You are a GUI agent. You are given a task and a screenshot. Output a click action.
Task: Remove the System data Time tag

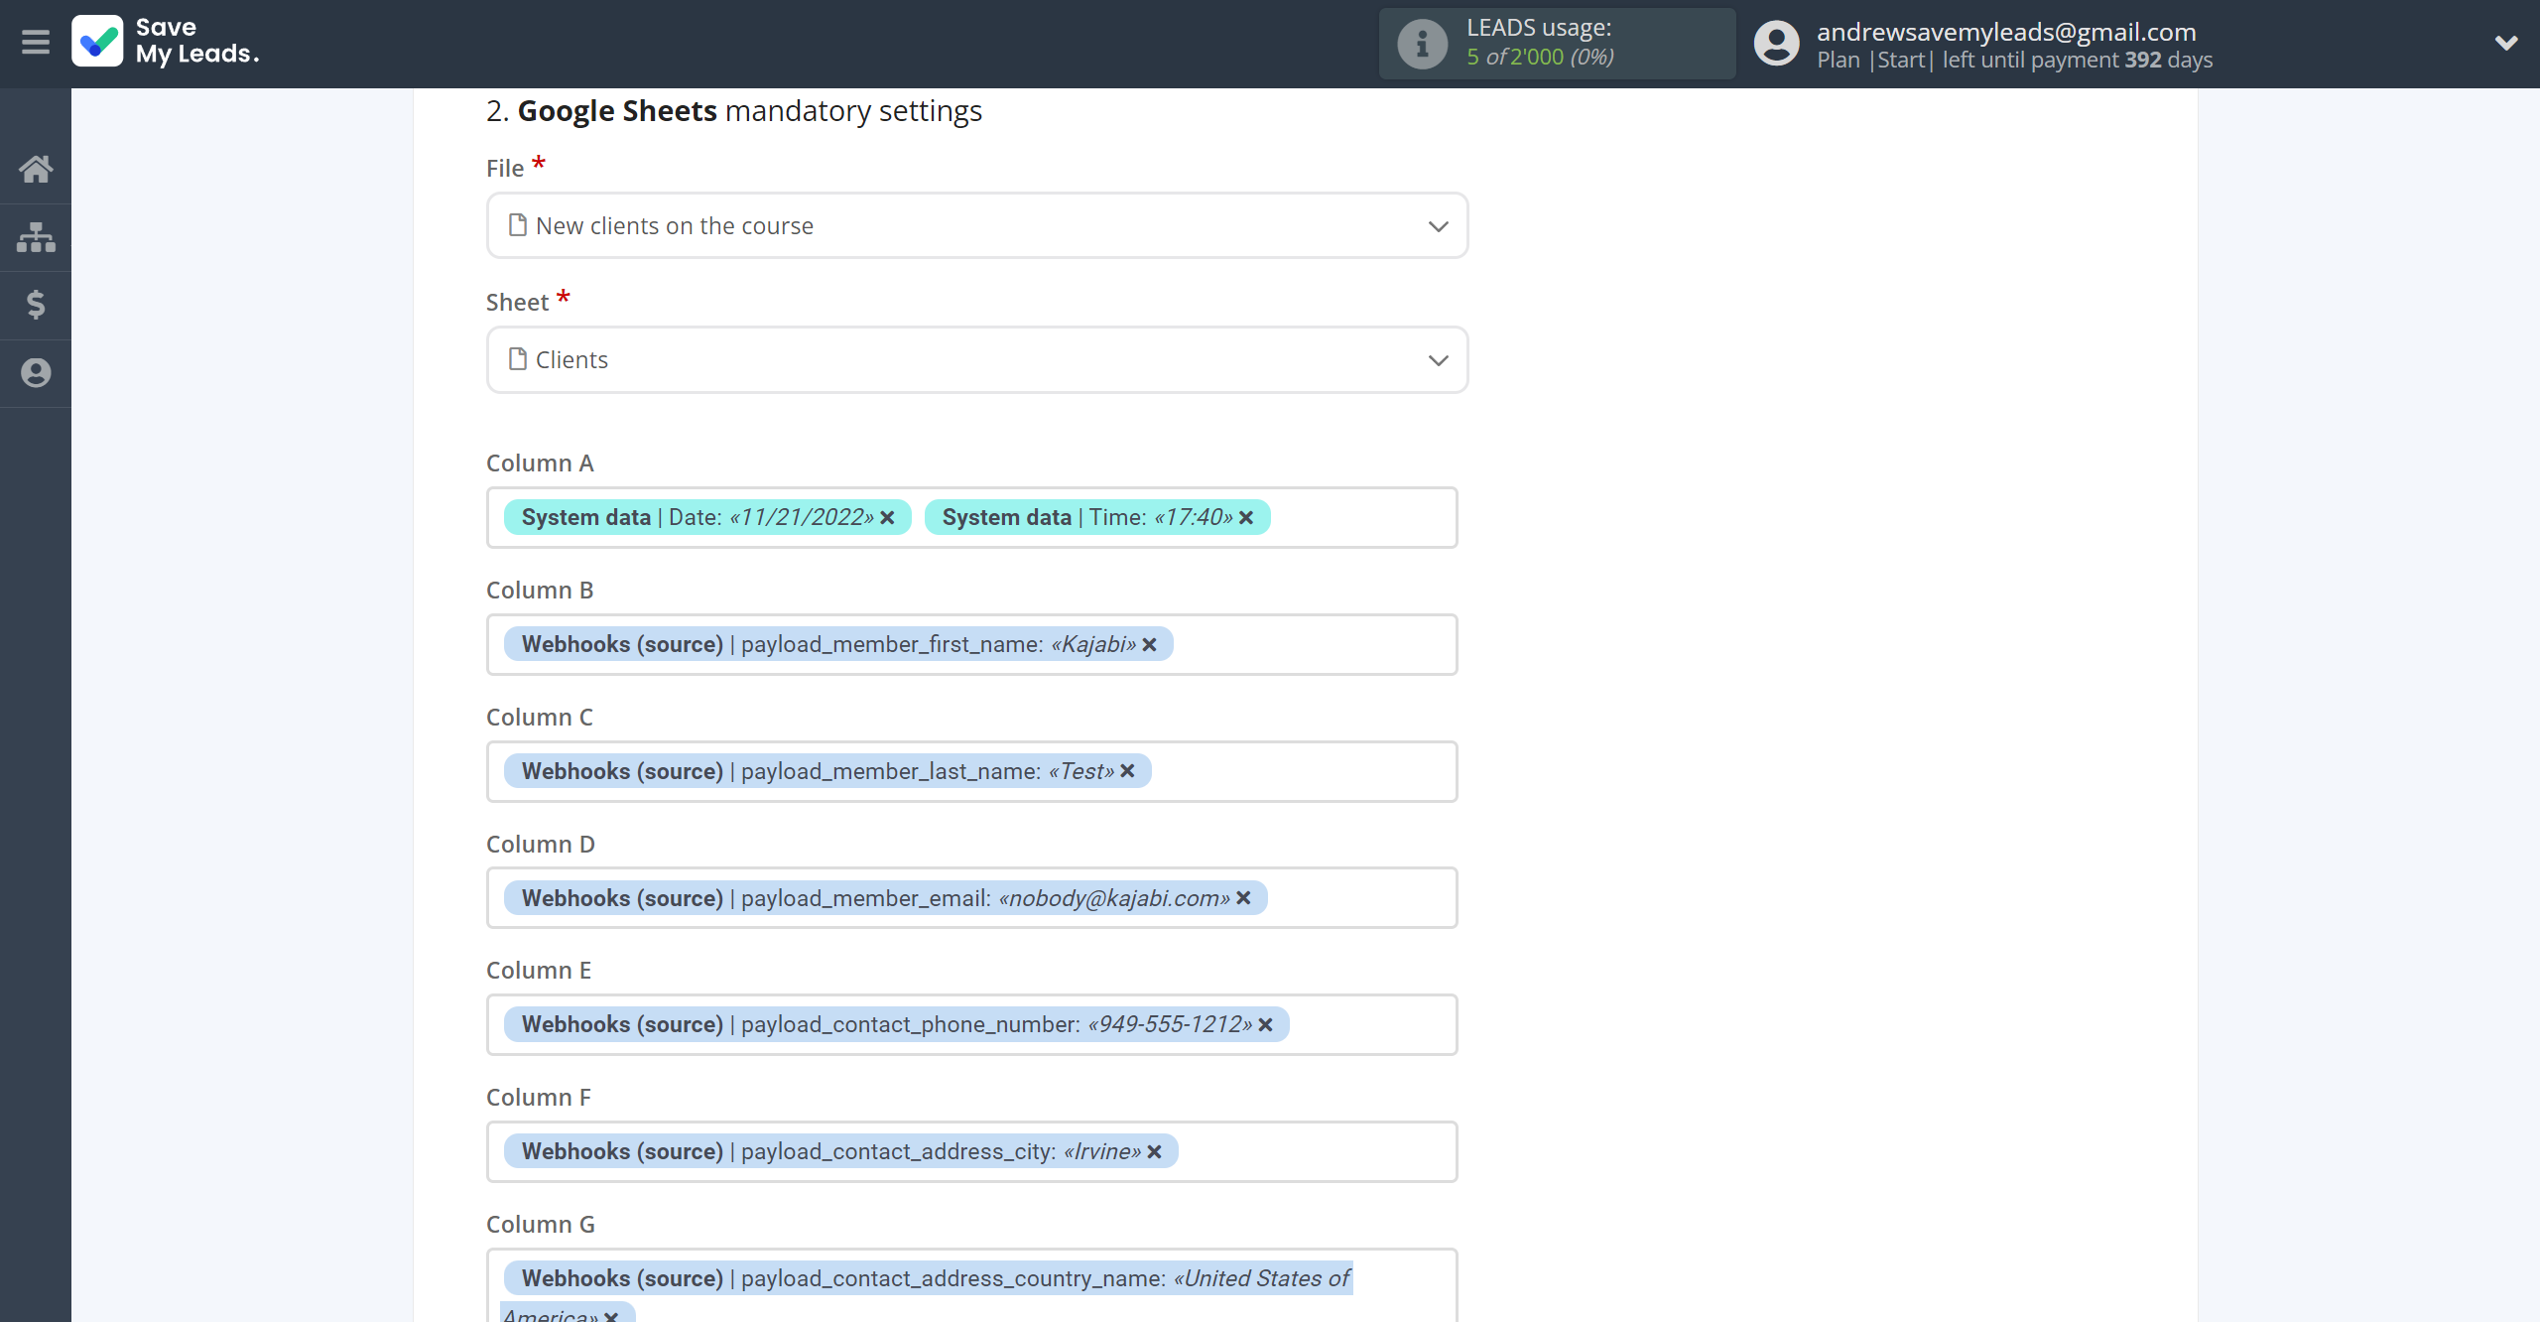[1247, 518]
